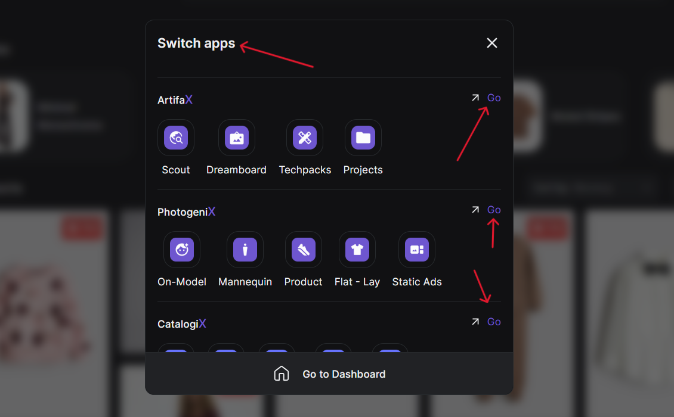Select the On-Model icon
Viewport: 674px width, 417px height.
click(182, 250)
